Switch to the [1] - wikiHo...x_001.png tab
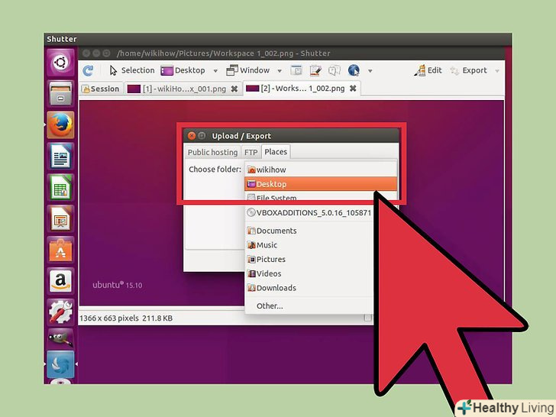 point(176,89)
